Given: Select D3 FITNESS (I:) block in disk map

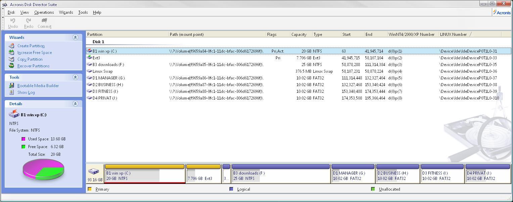Looking at the screenshot, I should click(x=442, y=174).
